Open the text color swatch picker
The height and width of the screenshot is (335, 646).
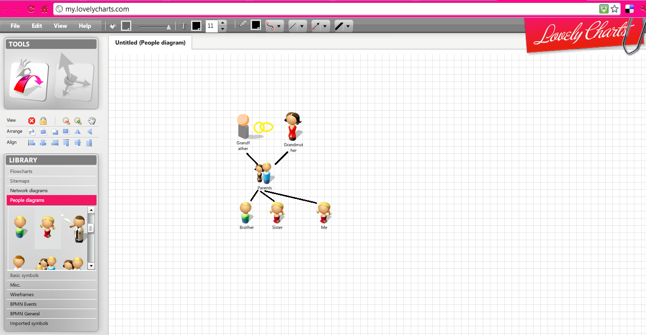pos(196,25)
